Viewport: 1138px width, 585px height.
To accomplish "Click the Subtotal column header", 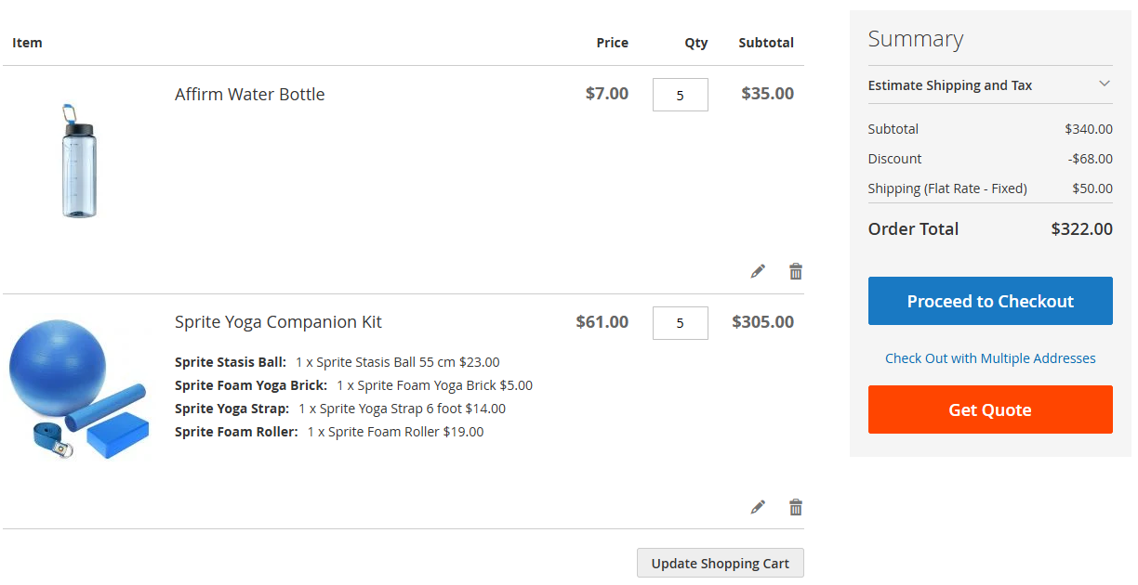I will [x=765, y=42].
